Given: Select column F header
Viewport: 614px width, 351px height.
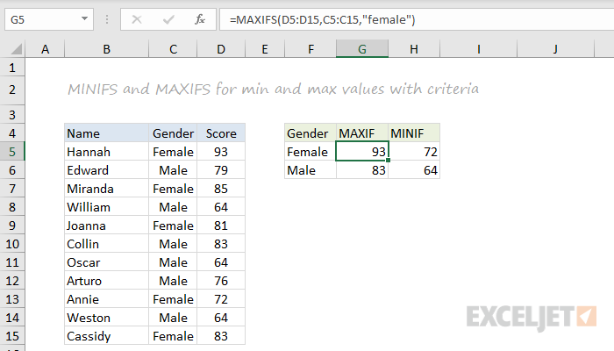Looking at the screenshot, I should pyautogui.click(x=311, y=49).
